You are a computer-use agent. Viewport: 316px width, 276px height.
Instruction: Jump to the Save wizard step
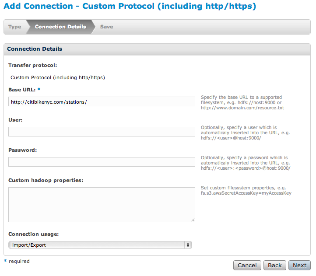pos(106,27)
